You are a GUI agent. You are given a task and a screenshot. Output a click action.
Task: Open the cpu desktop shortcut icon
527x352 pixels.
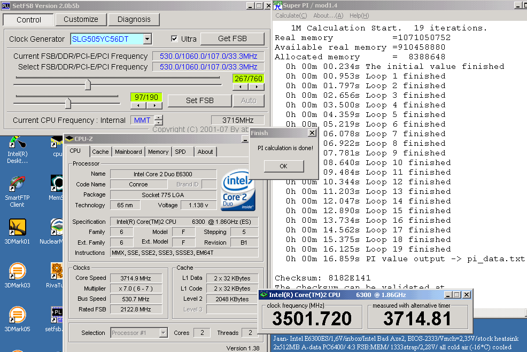click(57, 146)
